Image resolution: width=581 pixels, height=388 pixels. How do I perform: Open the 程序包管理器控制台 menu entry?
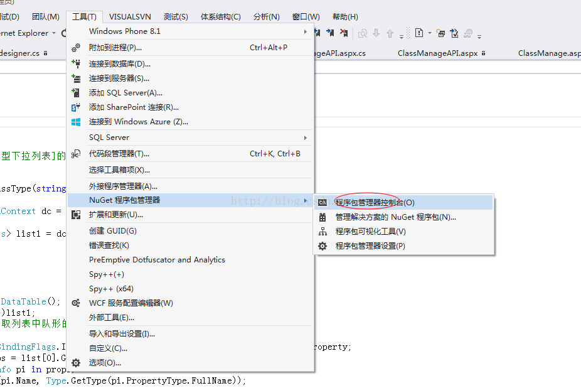point(375,203)
